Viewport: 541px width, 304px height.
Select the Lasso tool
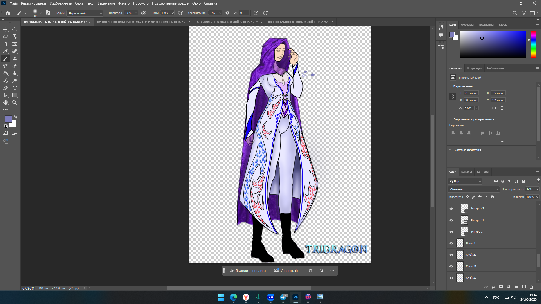(x=5, y=37)
